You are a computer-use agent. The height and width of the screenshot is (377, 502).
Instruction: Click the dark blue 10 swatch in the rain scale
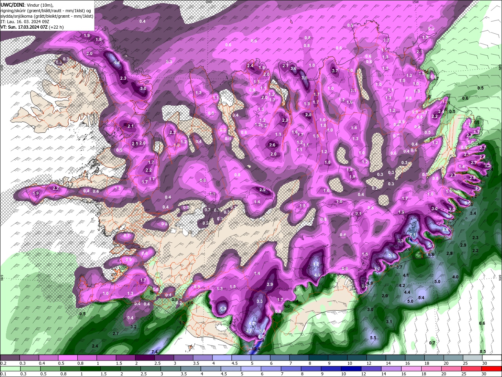coord(350,369)
